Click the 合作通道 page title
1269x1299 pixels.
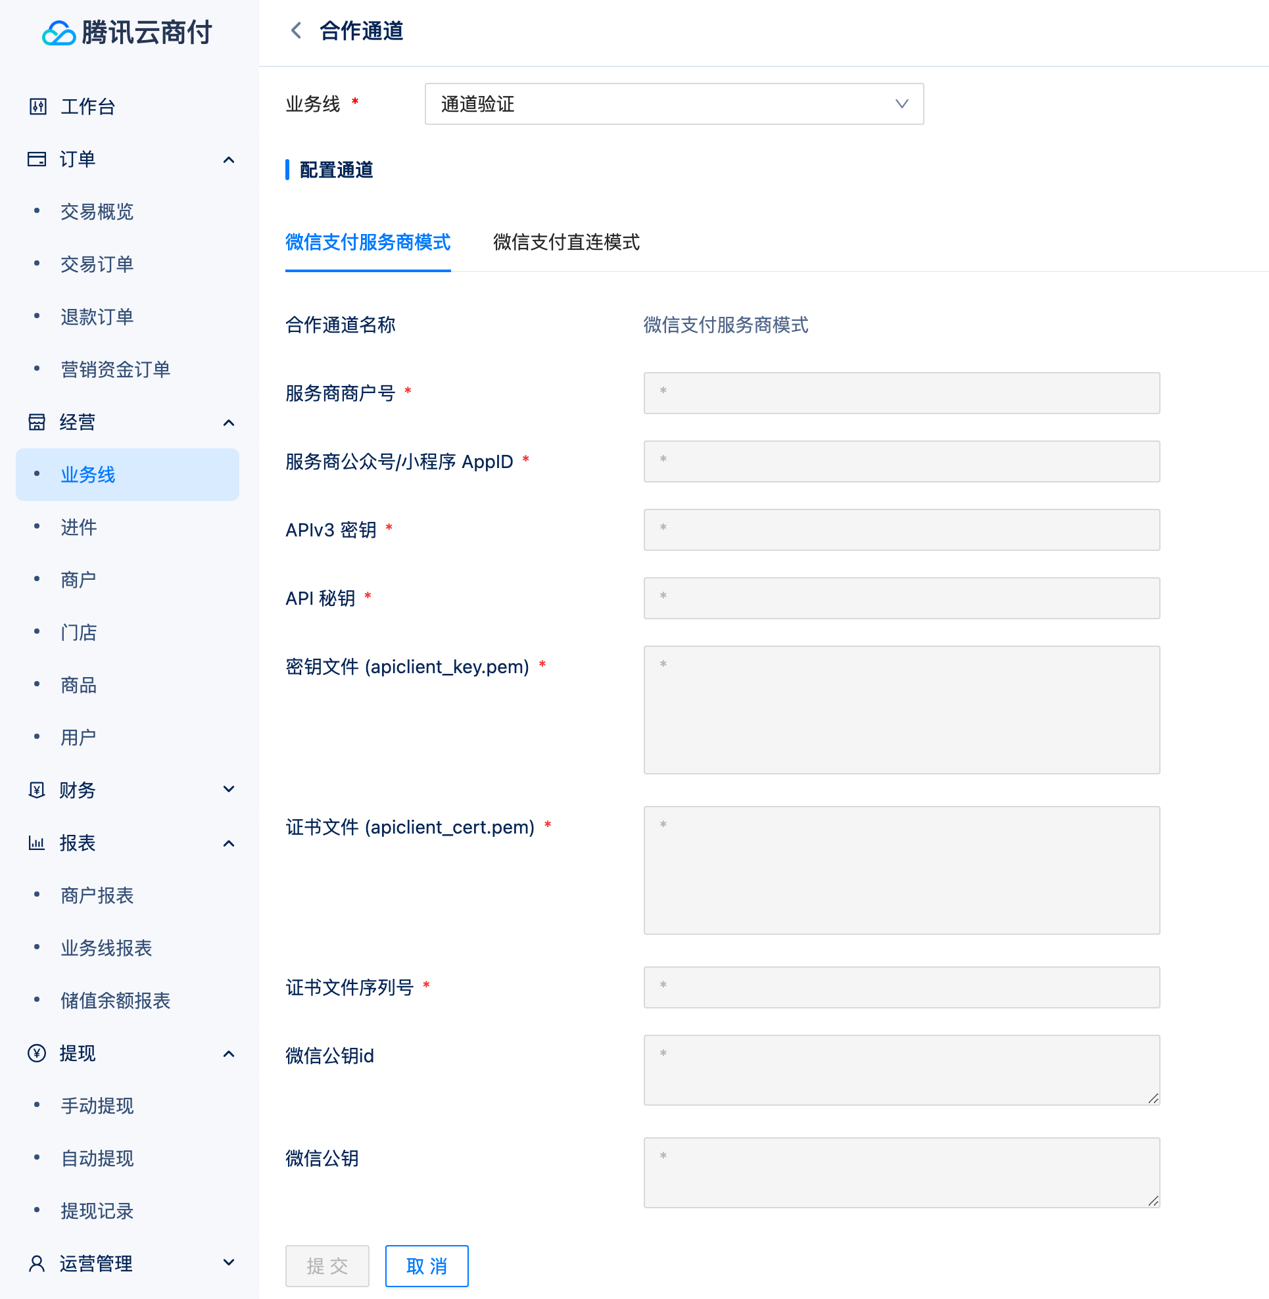pyautogui.click(x=361, y=31)
